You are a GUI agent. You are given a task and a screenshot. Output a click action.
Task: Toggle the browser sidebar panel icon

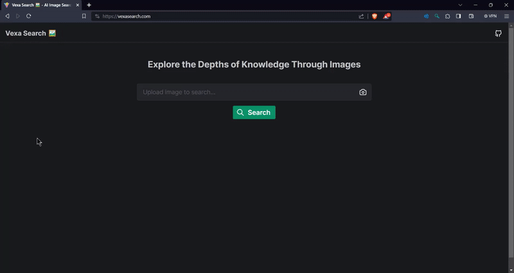458,16
